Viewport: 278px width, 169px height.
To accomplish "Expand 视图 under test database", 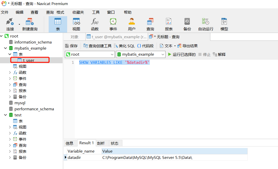I will [10, 127].
